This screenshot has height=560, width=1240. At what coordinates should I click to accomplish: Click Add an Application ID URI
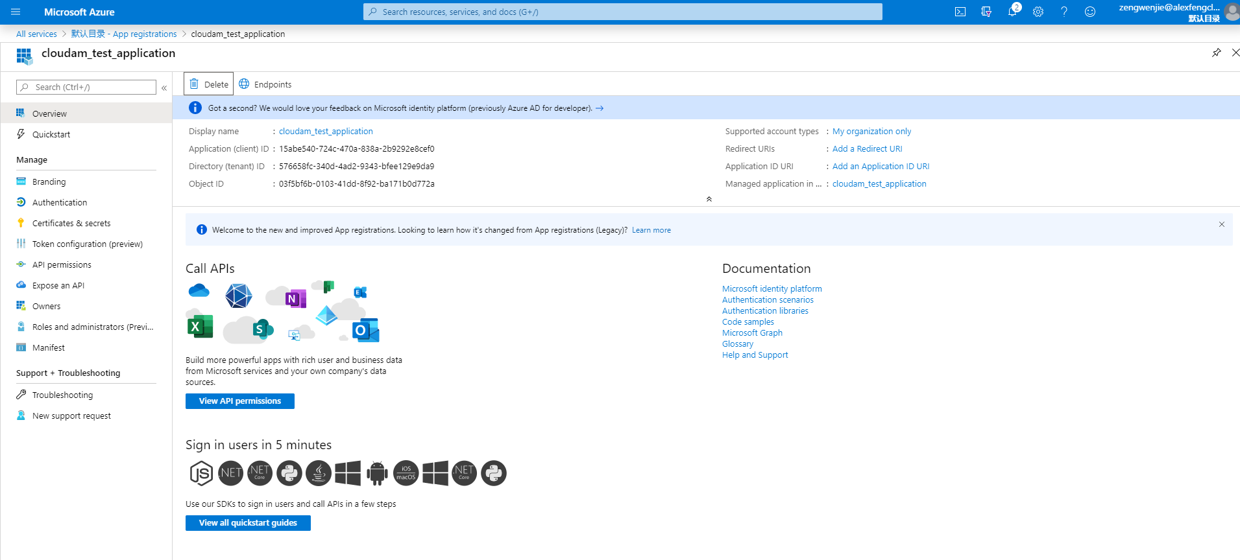[881, 167]
